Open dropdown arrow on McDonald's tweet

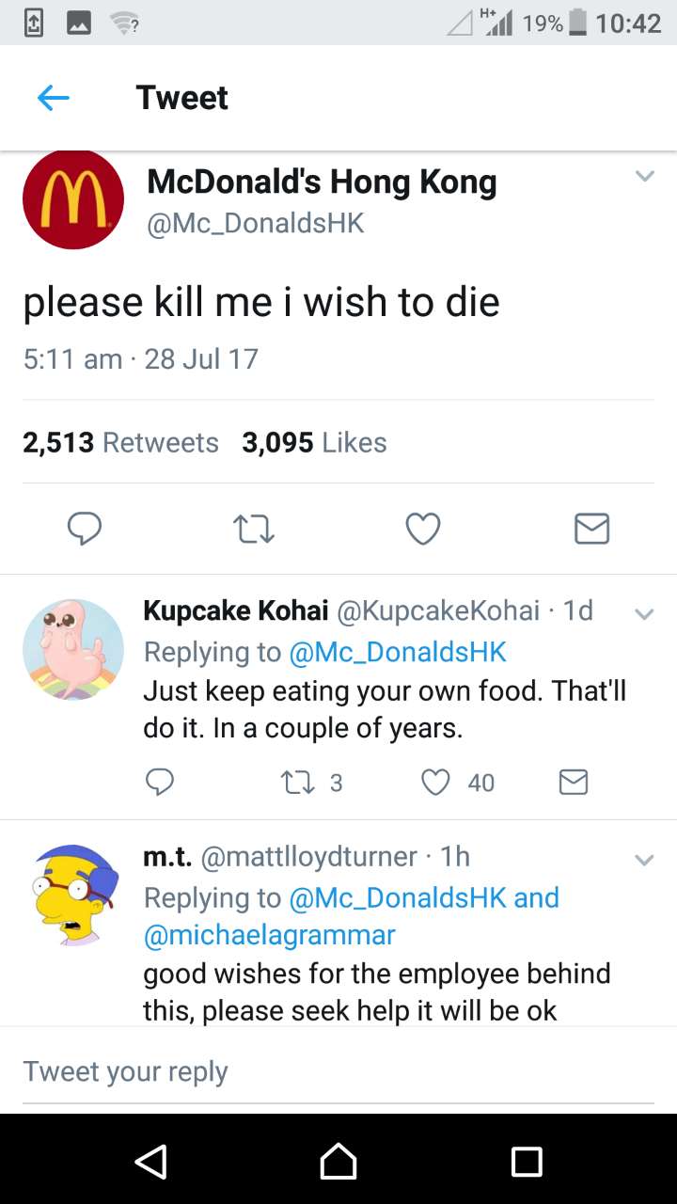pos(644,177)
